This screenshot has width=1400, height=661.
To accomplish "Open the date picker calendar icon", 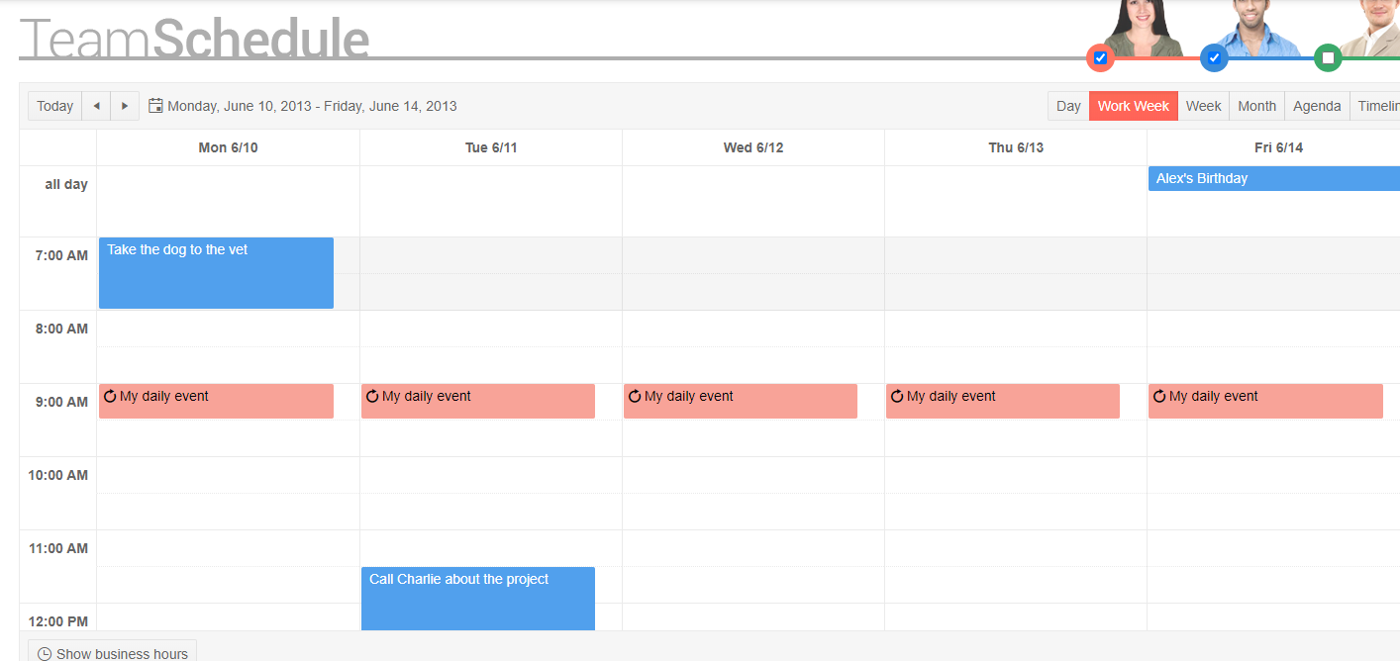I will pos(155,106).
